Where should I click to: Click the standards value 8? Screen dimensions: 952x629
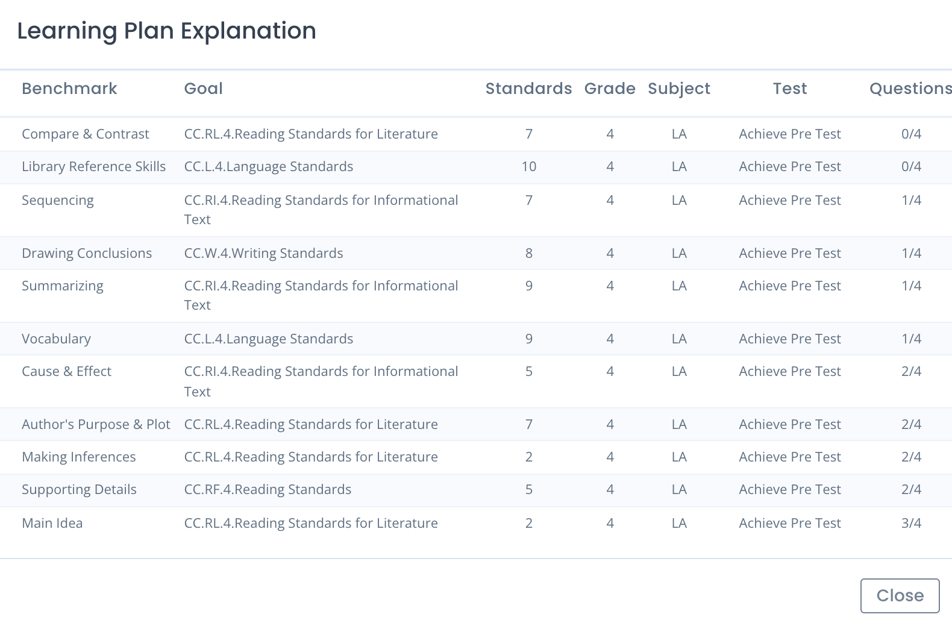[528, 253]
